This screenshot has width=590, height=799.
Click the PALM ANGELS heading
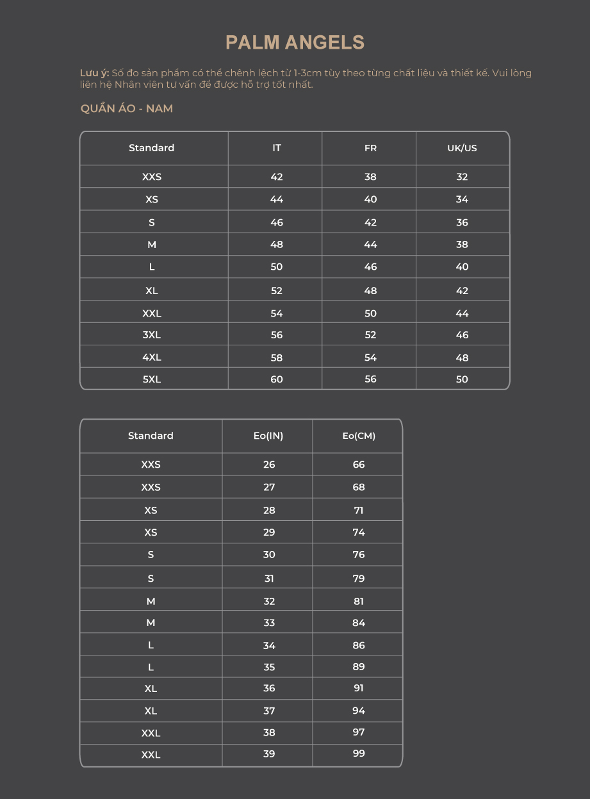295,43
